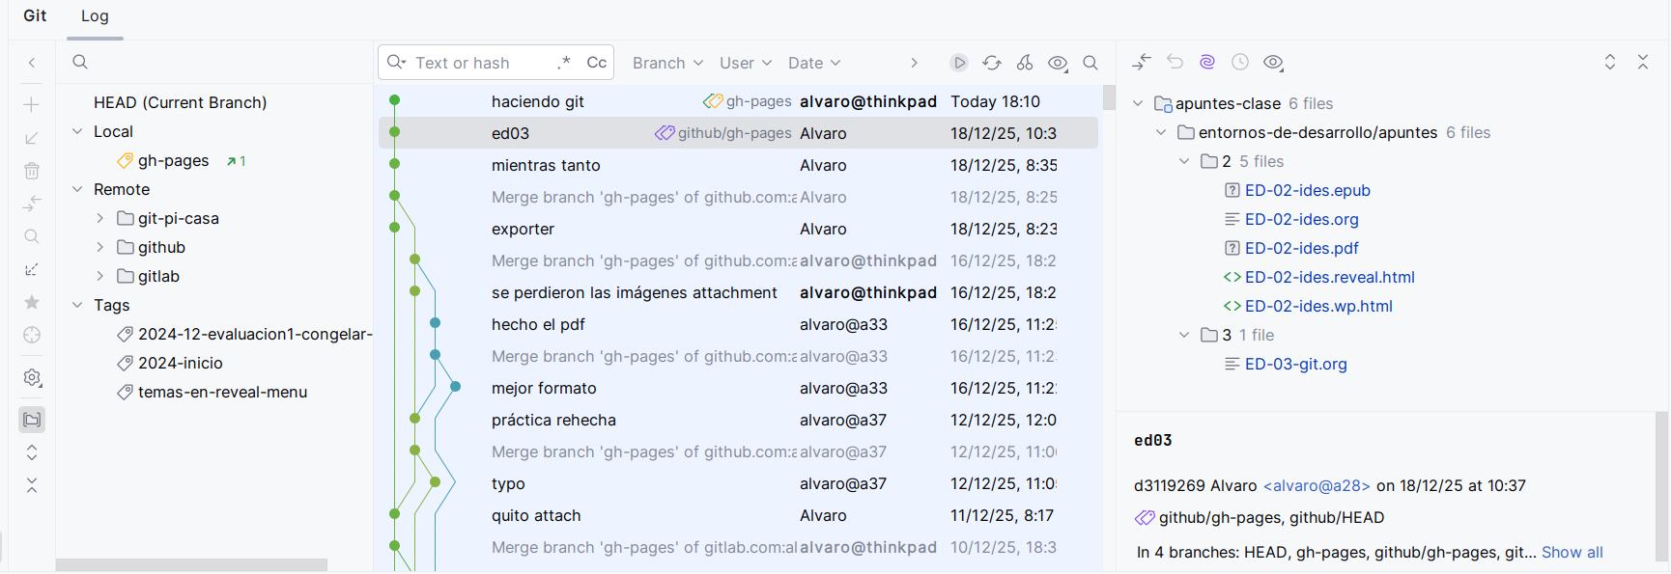This screenshot has height=574, width=1671.
Task: Toggle Match Case Cc option
Action: tap(597, 63)
